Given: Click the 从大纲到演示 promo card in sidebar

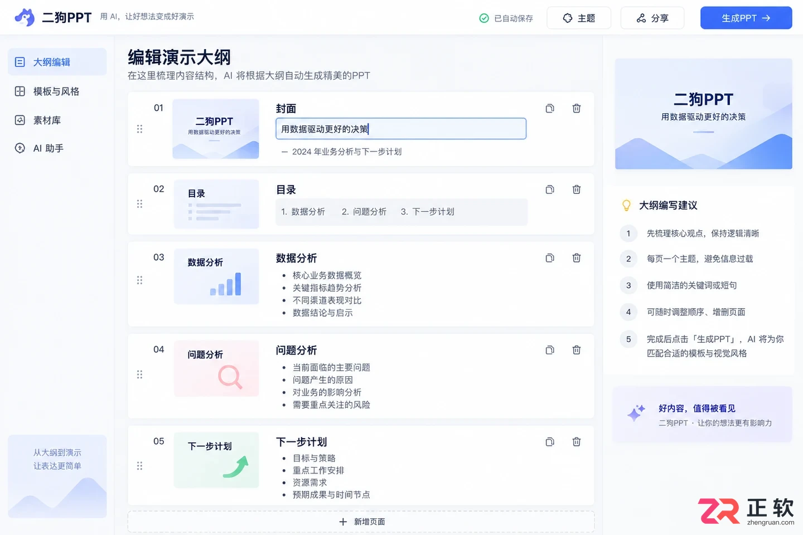Looking at the screenshot, I should [x=57, y=476].
